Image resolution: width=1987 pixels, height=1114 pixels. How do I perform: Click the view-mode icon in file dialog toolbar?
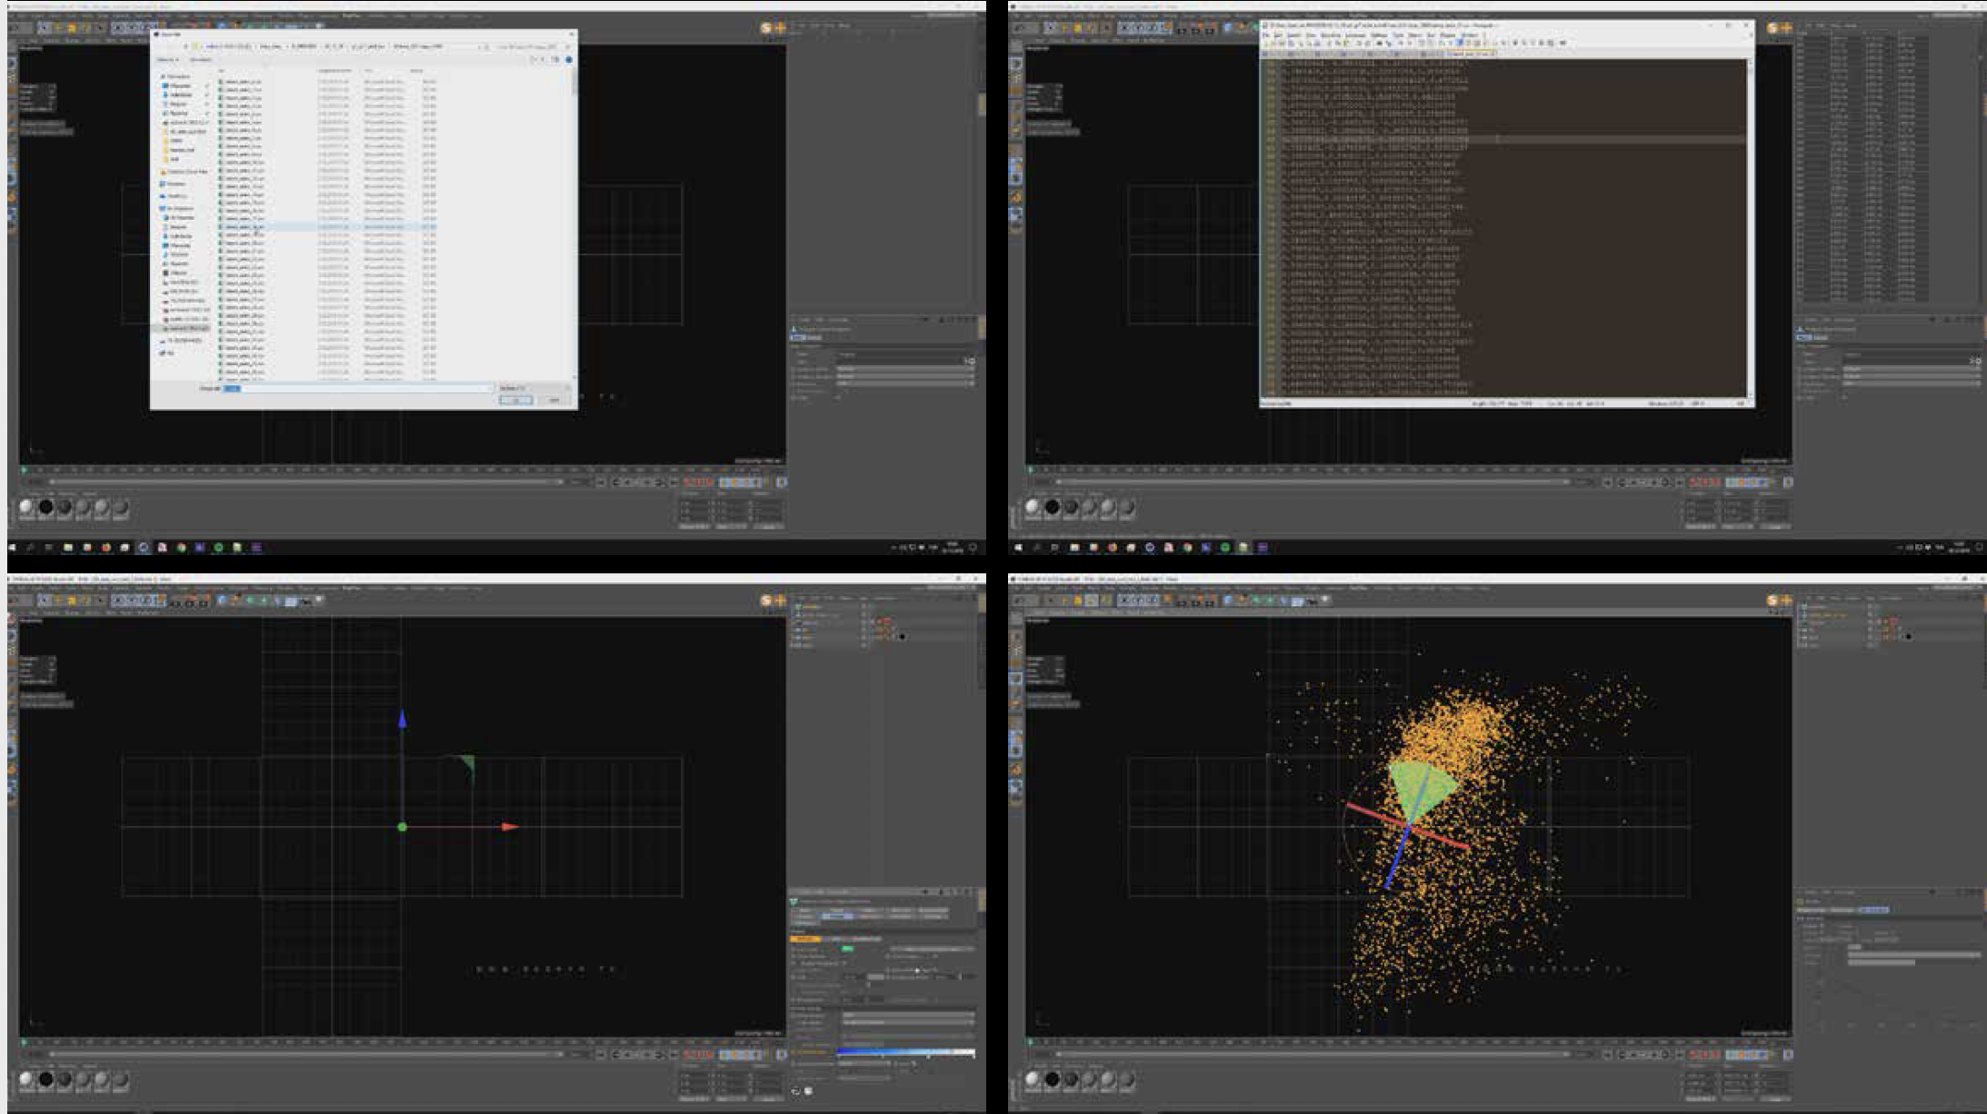[534, 59]
